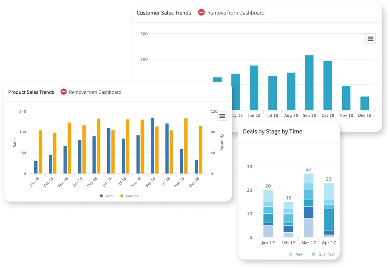Open the Customer Sales Trends chart hamburger menu
Viewport: 390px width, 268px height.
point(370,39)
